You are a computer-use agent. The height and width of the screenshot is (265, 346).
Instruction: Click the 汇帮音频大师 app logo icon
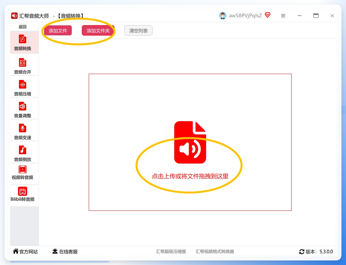[x=14, y=16]
